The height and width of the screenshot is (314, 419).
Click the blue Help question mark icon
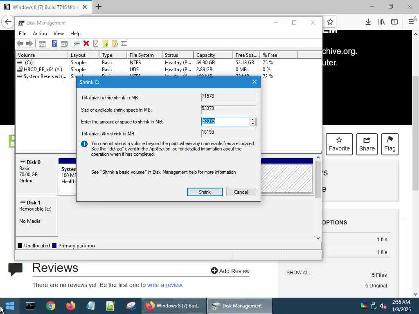54,43
